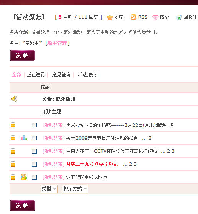
Task: Go to page 3 of 月底二十九号聚餐报名帖
Action: pos(135,164)
